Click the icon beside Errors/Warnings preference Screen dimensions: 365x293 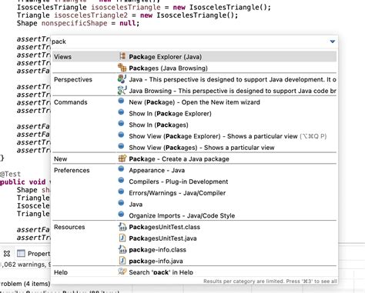click(x=121, y=191)
